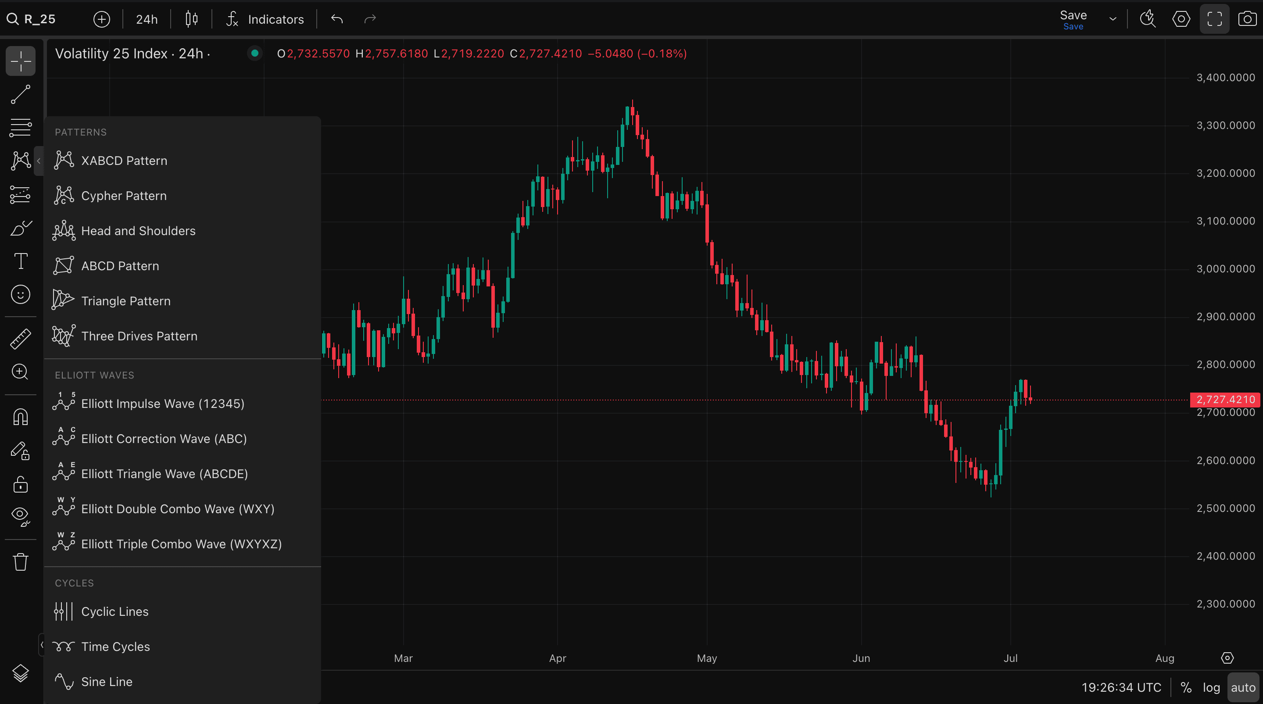This screenshot has width=1263, height=704.
Task: Choose XABCD Pattern from the menu
Action: [x=182, y=160]
